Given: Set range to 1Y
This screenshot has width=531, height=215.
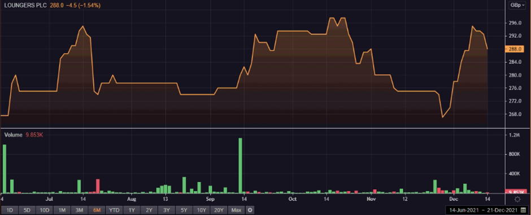Looking at the screenshot, I should pyautogui.click(x=132, y=210).
